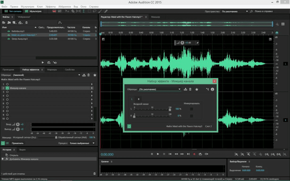Image resolution: width=290 pixels, height=181 pixels.
Task: Select the Lasso Selection tool
Action: [95, 11]
